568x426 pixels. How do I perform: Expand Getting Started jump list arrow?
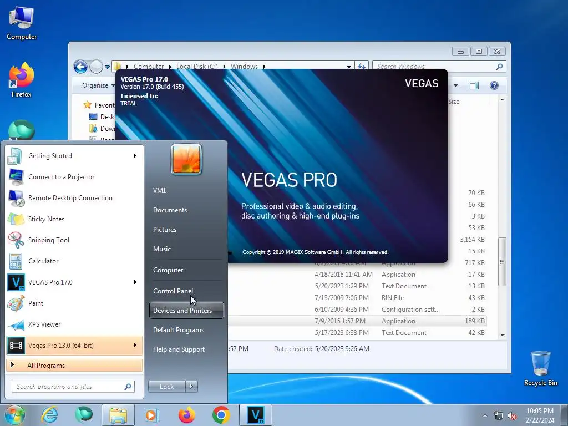pyautogui.click(x=135, y=156)
